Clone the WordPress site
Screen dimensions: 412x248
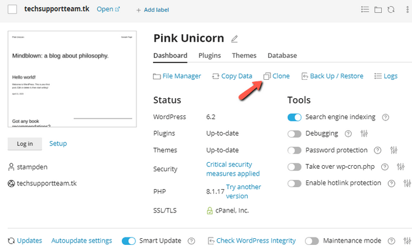coord(276,76)
